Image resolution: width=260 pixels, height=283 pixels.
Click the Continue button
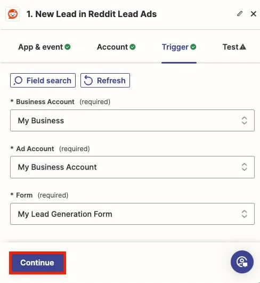(x=37, y=263)
